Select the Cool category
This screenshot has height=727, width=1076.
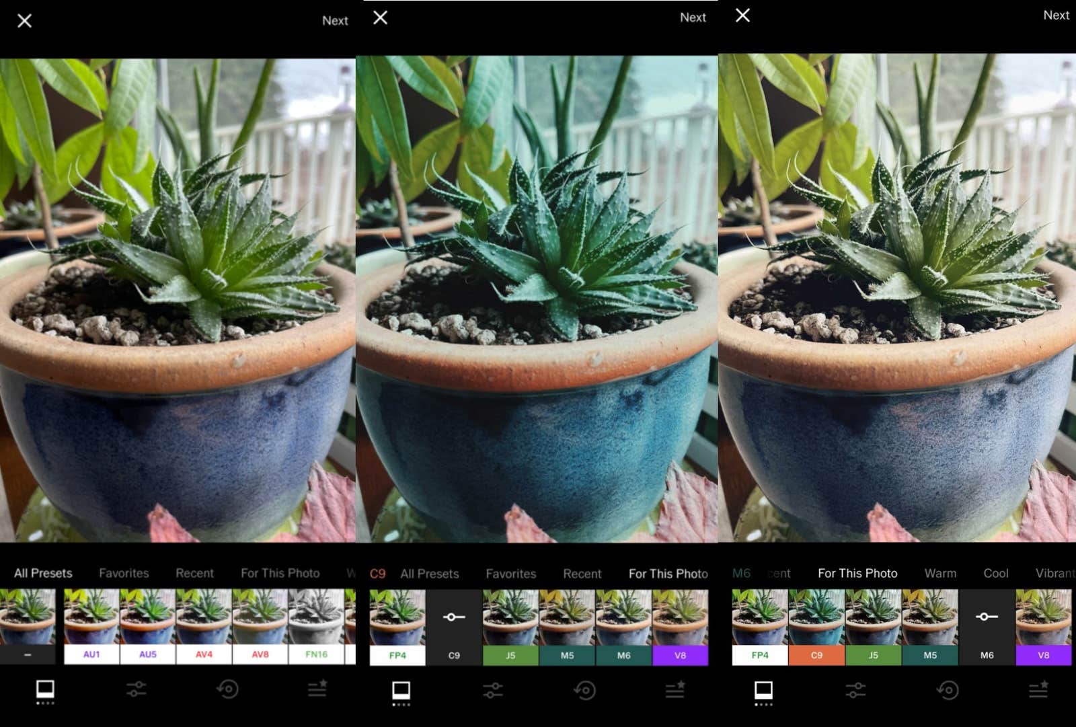pos(995,573)
